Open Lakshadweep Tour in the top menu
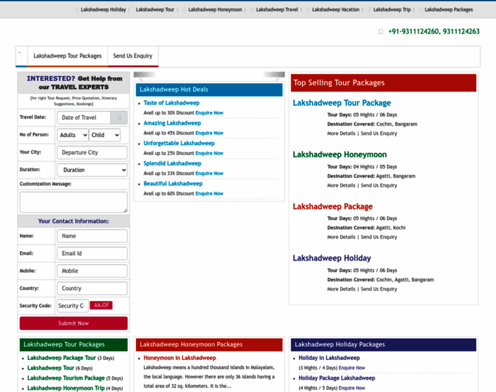The width and height of the screenshot is (496, 392). point(155,10)
